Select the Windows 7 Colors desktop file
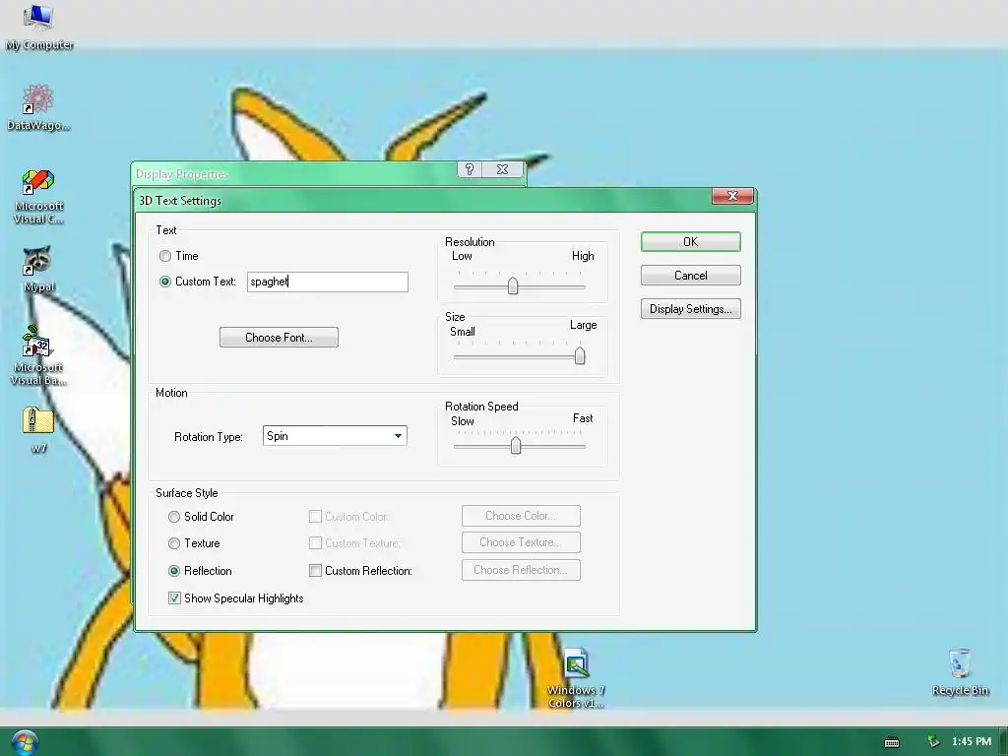Screen dimensions: 1008x756 [576, 677]
